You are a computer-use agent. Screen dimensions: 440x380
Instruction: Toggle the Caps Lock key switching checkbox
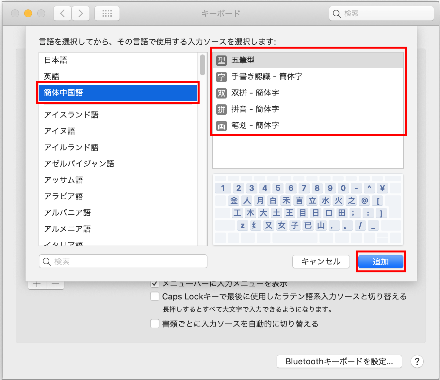click(155, 296)
